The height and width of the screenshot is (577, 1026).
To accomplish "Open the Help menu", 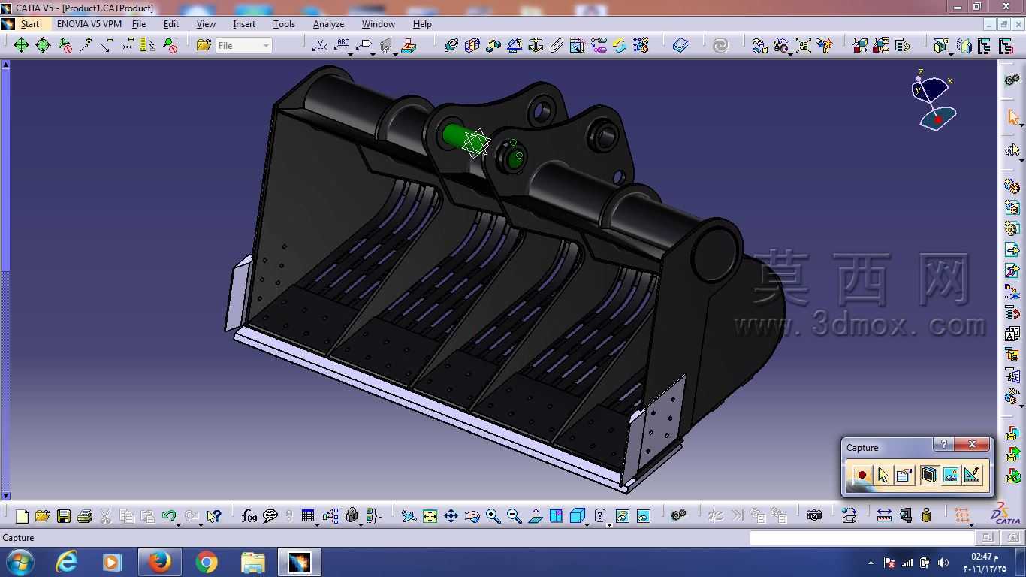I will coord(422,24).
